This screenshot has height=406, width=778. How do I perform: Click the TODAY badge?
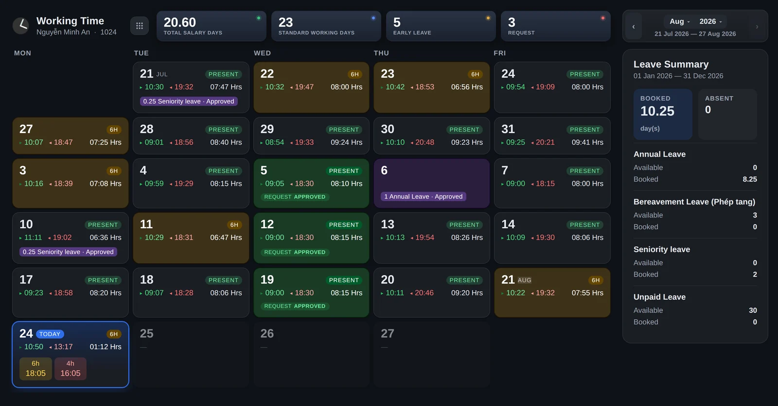(50, 334)
